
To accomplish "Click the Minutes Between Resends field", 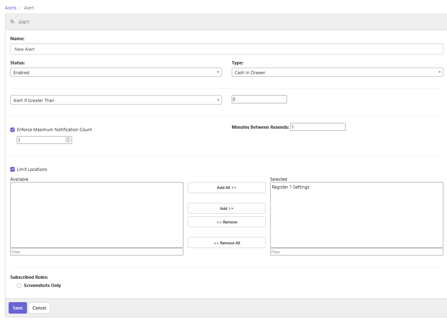I will [318, 127].
